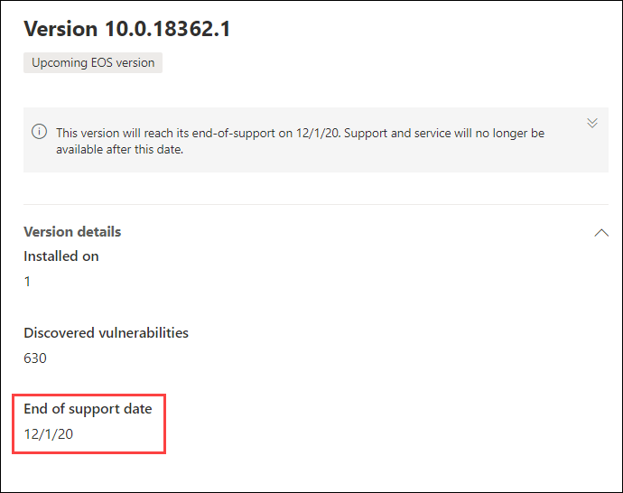The width and height of the screenshot is (623, 493).
Task: Expand the end-of-support banner with double chevron
Action: (x=592, y=123)
